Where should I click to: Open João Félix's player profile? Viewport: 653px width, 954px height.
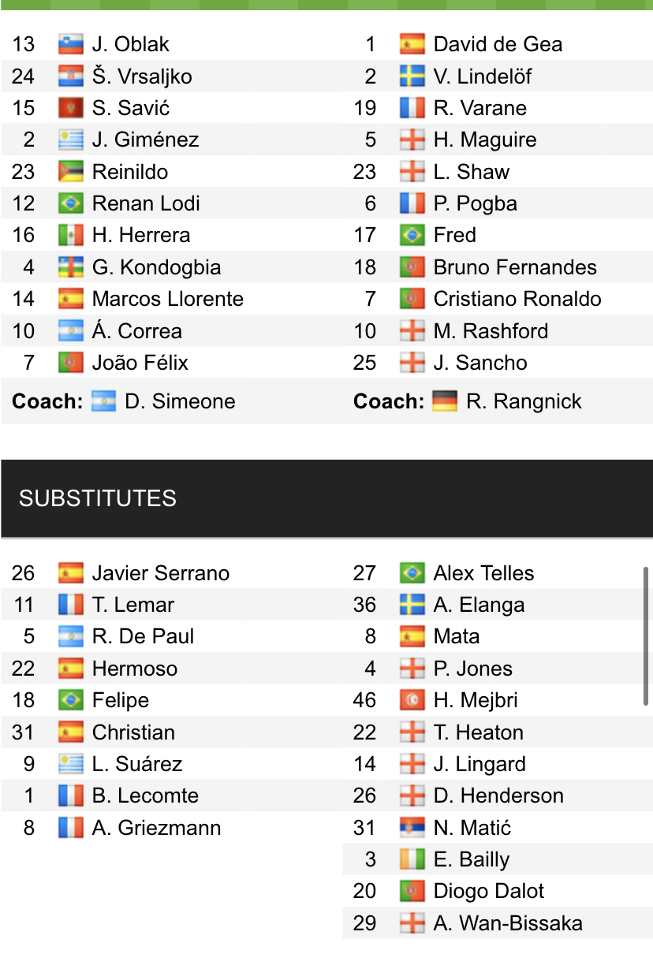click(140, 363)
